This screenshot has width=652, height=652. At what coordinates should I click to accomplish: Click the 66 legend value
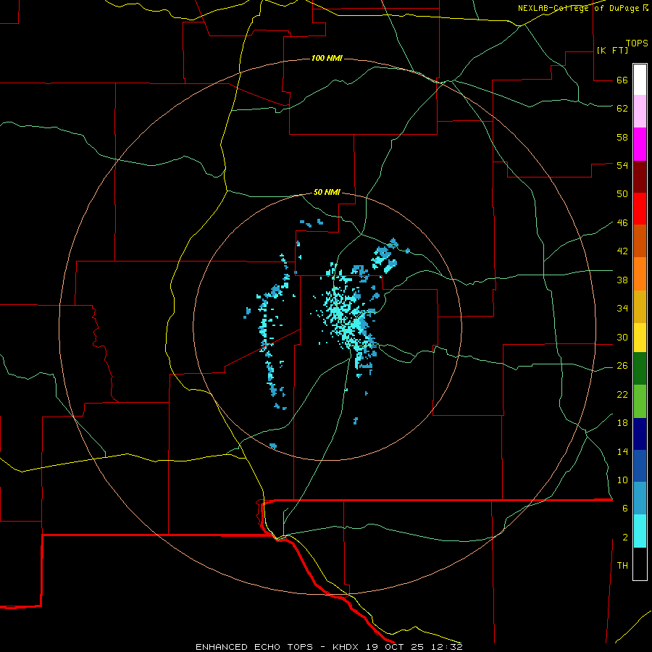tap(622, 80)
